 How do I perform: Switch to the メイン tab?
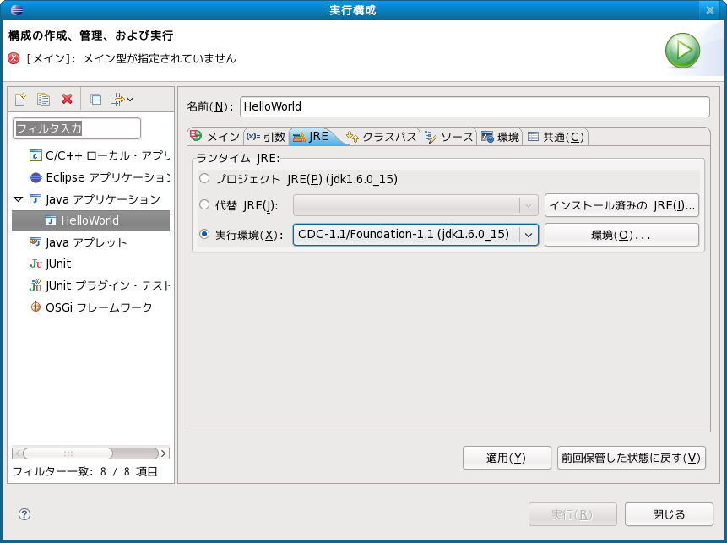[x=215, y=137]
